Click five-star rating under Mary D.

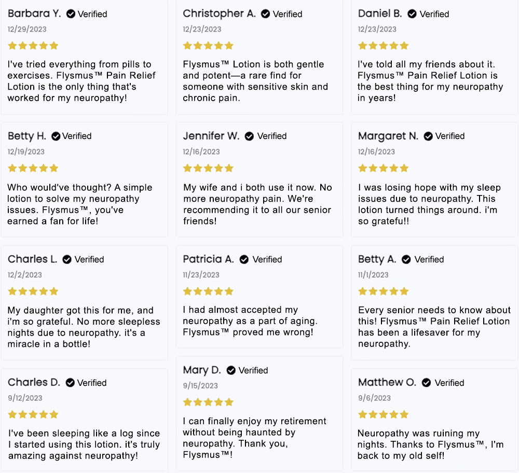pyautogui.click(x=208, y=402)
